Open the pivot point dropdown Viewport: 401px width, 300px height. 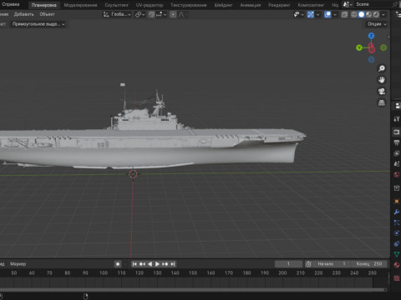[x=140, y=14]
